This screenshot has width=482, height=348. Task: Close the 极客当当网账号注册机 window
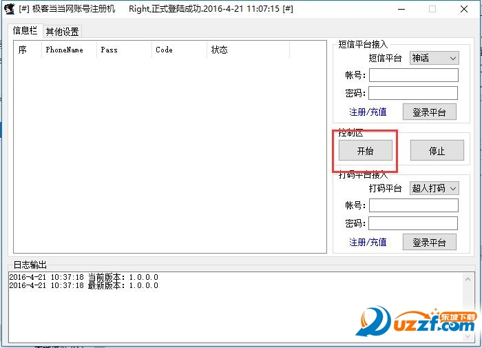pos(464,9)
